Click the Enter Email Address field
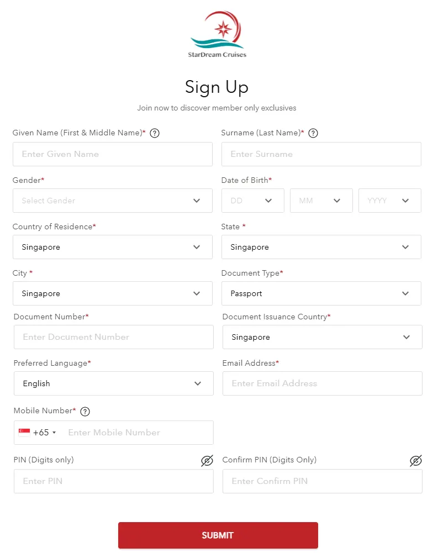Viewport: 433px width, 558px height. [323, 383]
